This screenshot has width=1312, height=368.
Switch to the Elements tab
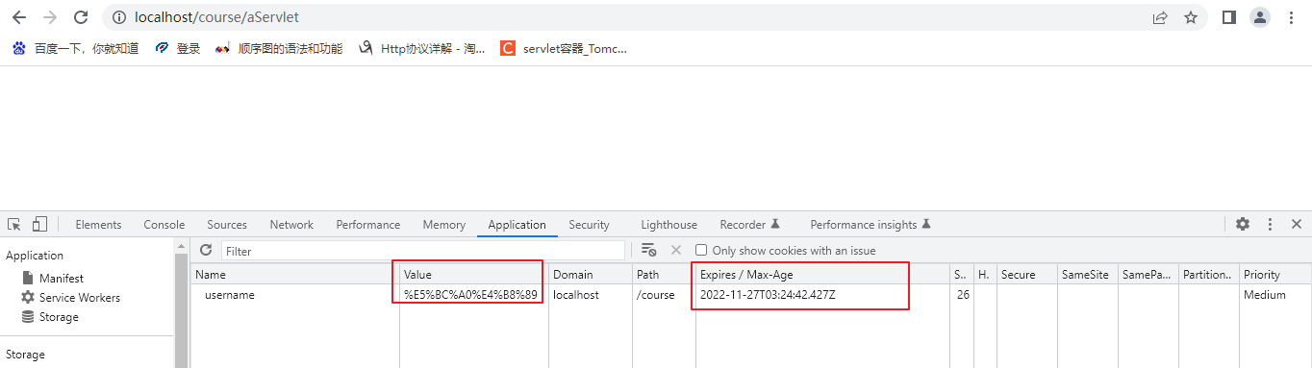click(98, 225)
